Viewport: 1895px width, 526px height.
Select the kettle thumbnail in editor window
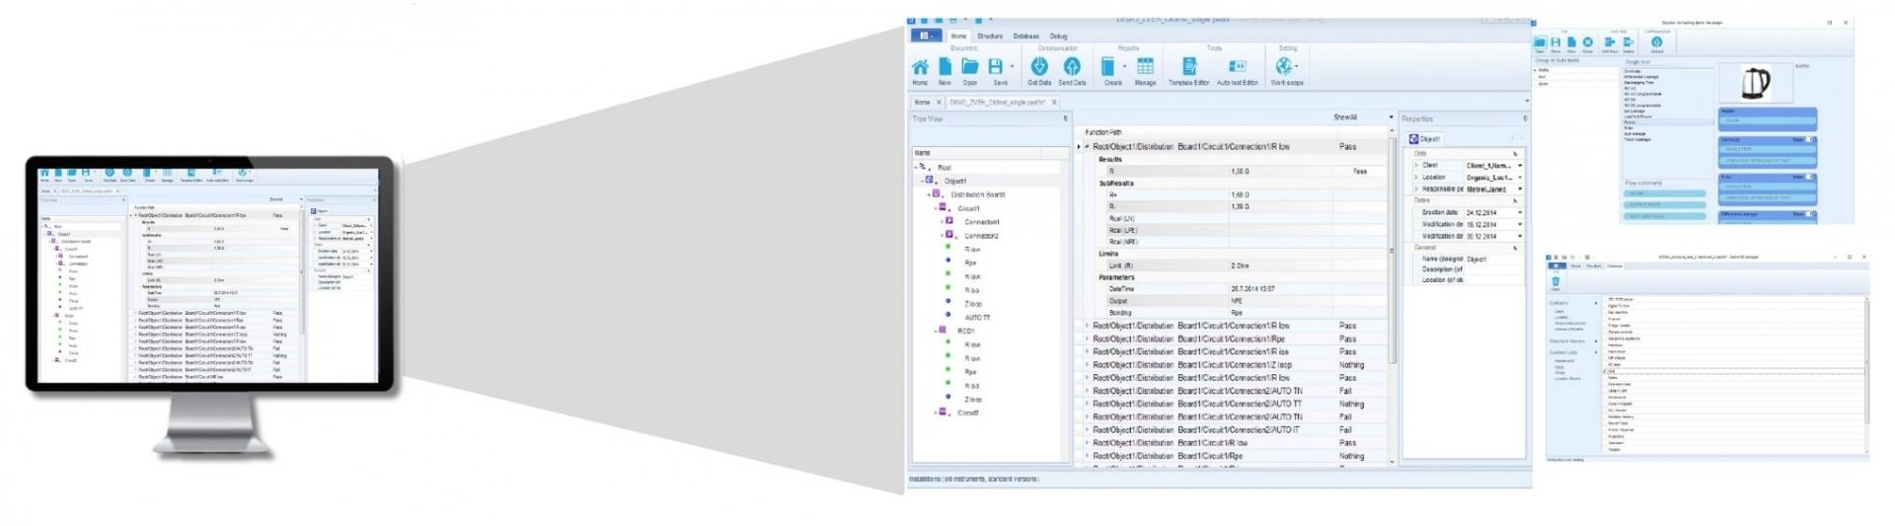point(1755,83)
